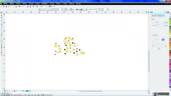Expand the cursor coordinates status arrow
171x96 pixels.
click(11, 93)
